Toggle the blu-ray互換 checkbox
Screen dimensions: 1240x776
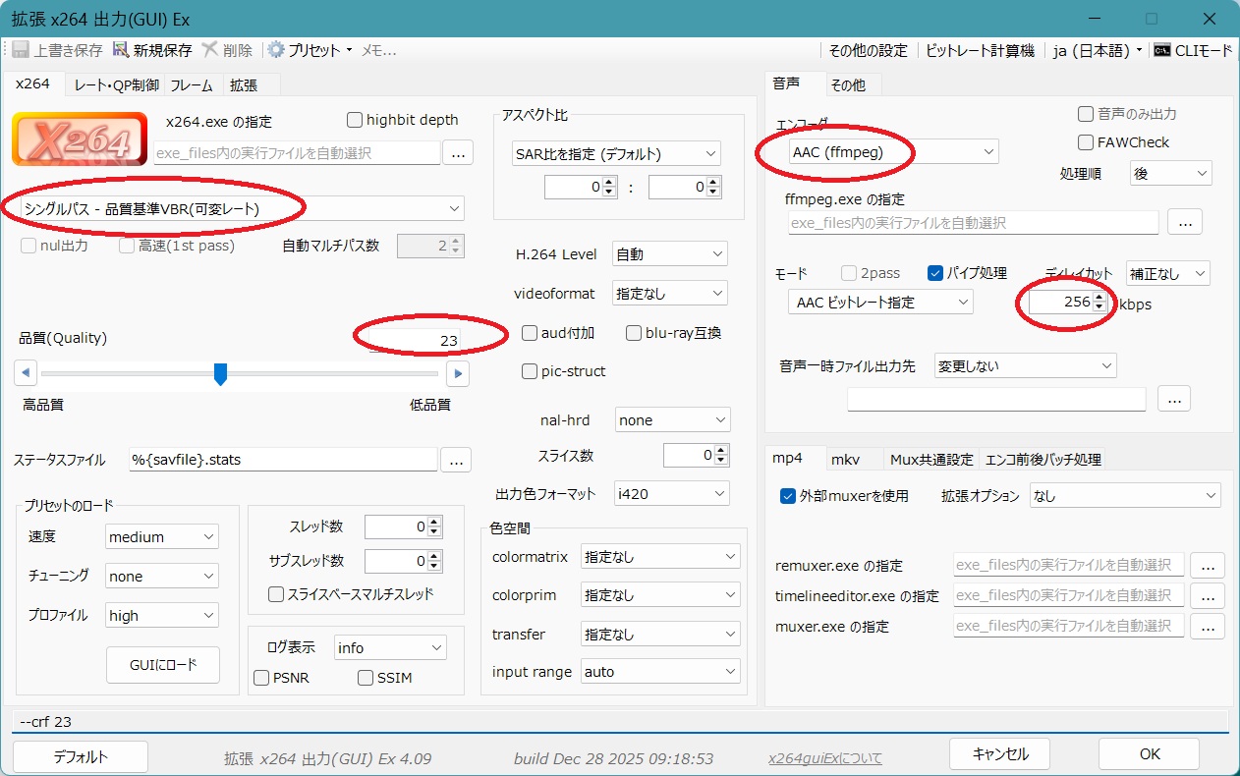point(634,333)
